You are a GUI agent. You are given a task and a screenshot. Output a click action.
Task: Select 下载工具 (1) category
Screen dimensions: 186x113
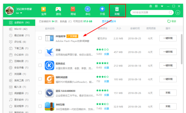(19, 48)
